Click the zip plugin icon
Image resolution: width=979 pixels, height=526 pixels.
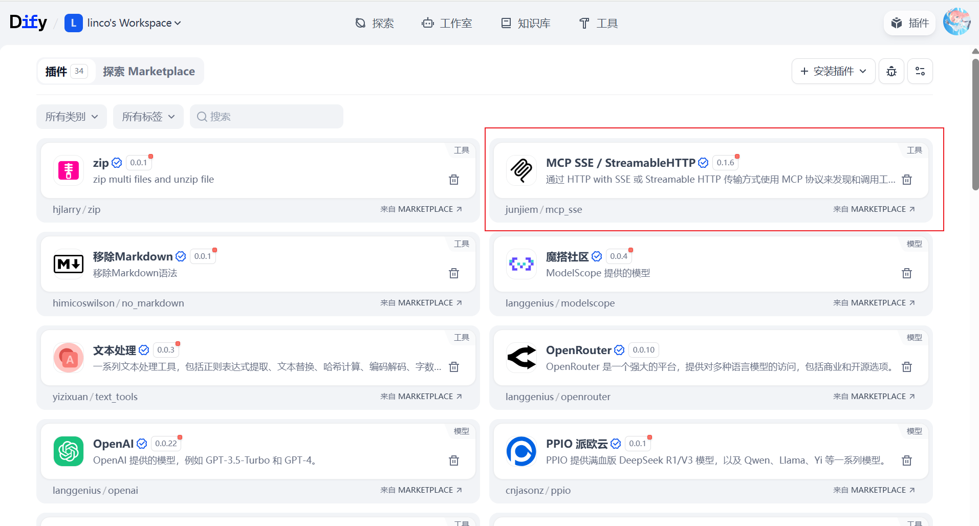[69, 170]
